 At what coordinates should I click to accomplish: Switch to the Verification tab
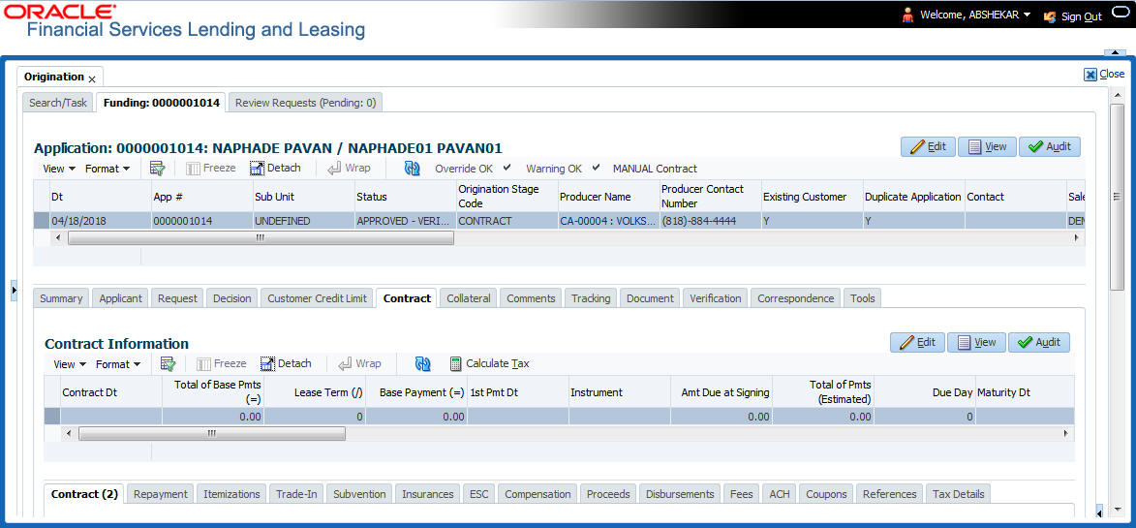pos(715,297)
